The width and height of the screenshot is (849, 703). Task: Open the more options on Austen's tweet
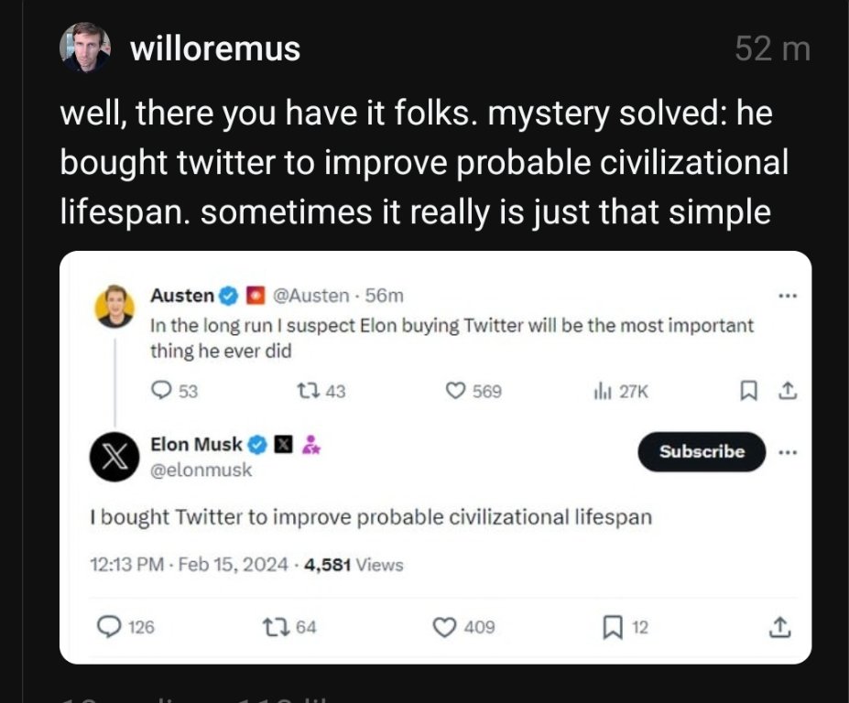tap(785, 296)
